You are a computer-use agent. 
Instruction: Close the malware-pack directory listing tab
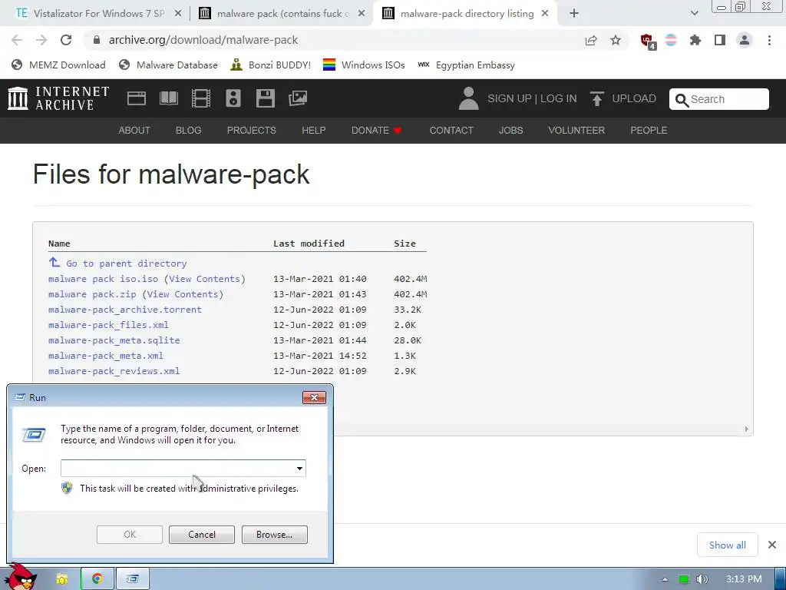pyautogui.click(x=545, y=14)
